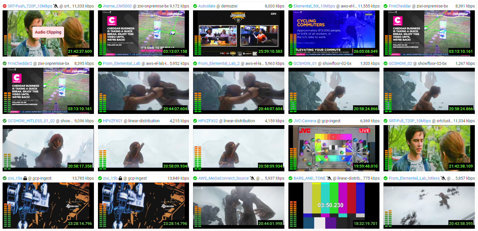Image resolution: width=478 pixels, height=231 pixels.
Task: Click the muted-audio icon beside From_Elemental_Lab_hitless
Action: 443,178
